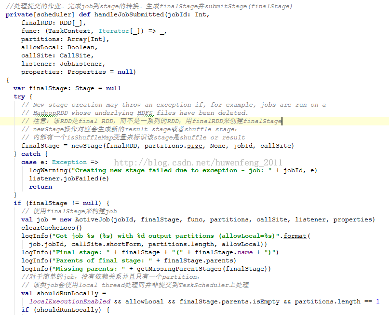
Task: Click the Iterator type in func parameter
Action: pos(114,31)
